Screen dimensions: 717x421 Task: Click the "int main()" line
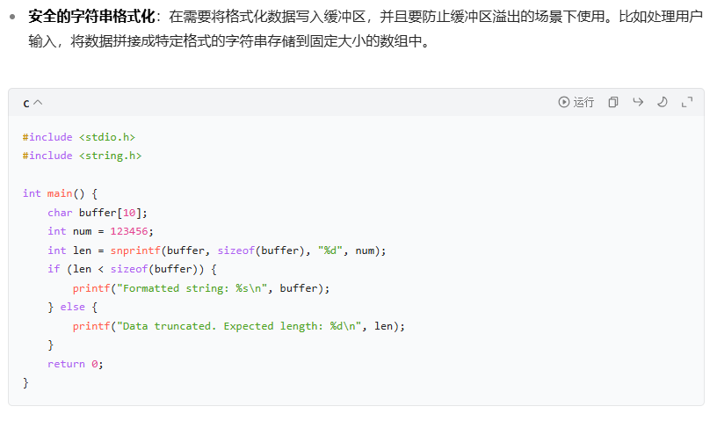click(60, 193)
